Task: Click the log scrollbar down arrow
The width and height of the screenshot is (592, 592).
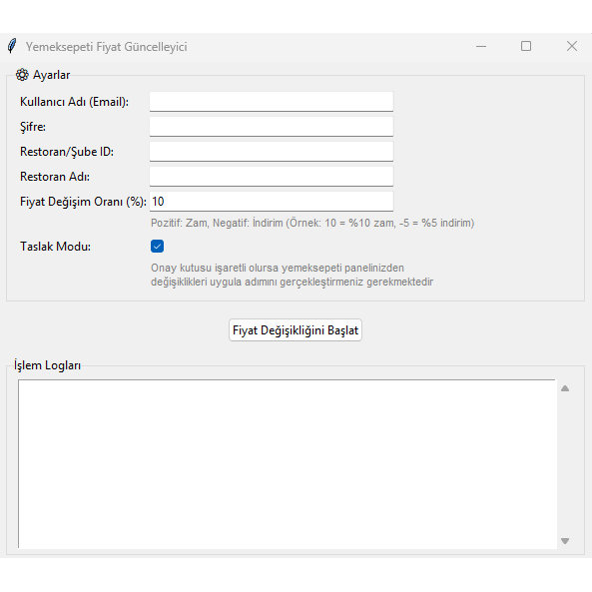Action: click(x=565, y=541)
